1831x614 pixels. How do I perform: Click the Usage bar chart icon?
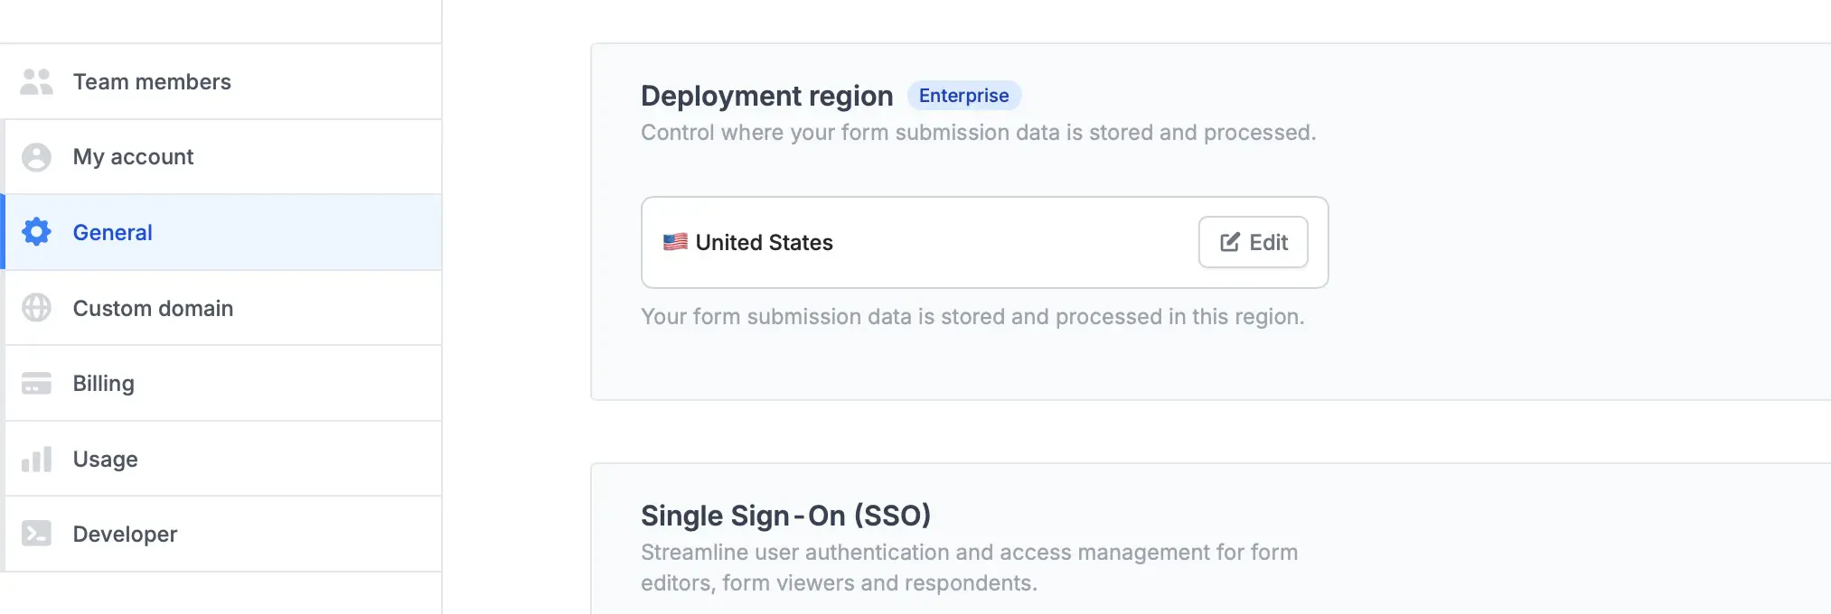tap(36, 460)
